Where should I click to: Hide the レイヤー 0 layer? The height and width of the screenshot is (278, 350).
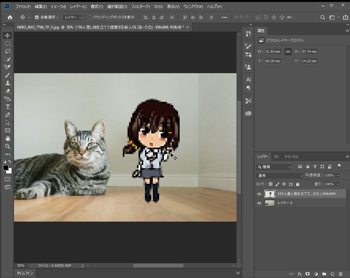(x=259, y=203)
